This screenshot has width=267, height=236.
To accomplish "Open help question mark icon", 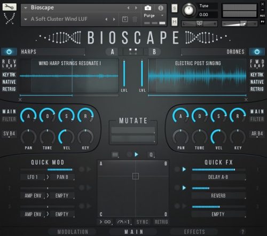I will tap(242, 232).
